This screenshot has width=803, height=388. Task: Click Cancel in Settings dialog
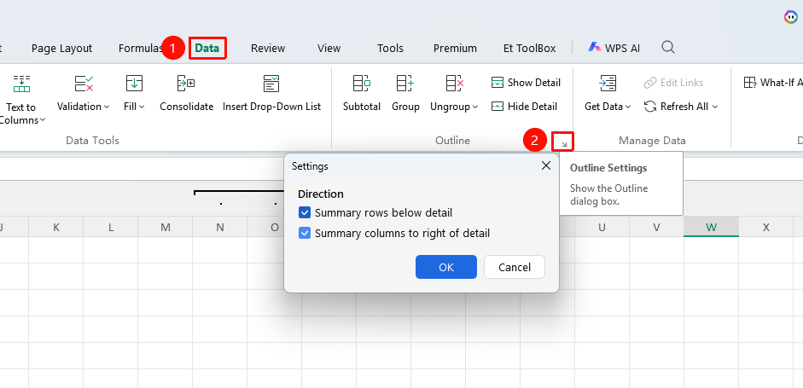515,267
